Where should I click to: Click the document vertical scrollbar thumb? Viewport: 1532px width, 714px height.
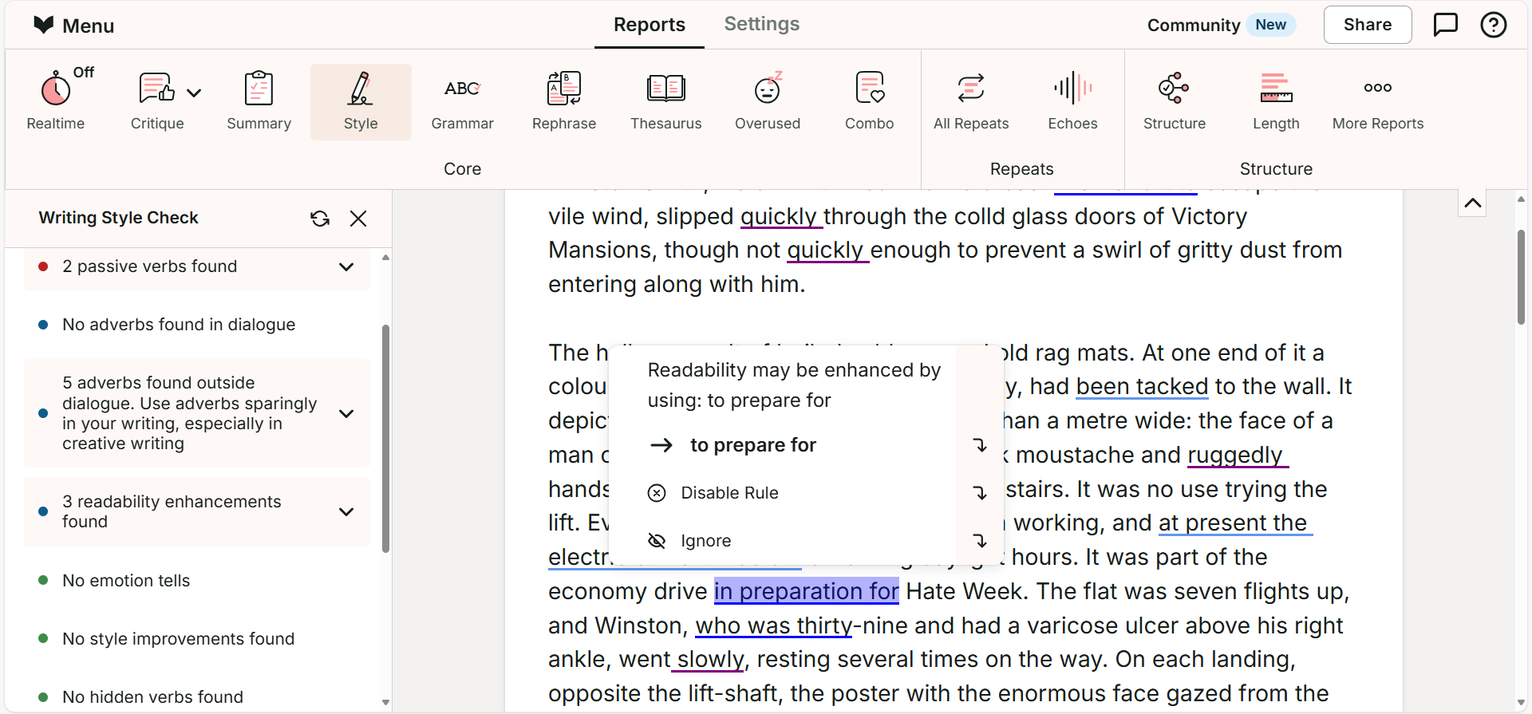pos(1521,277)
